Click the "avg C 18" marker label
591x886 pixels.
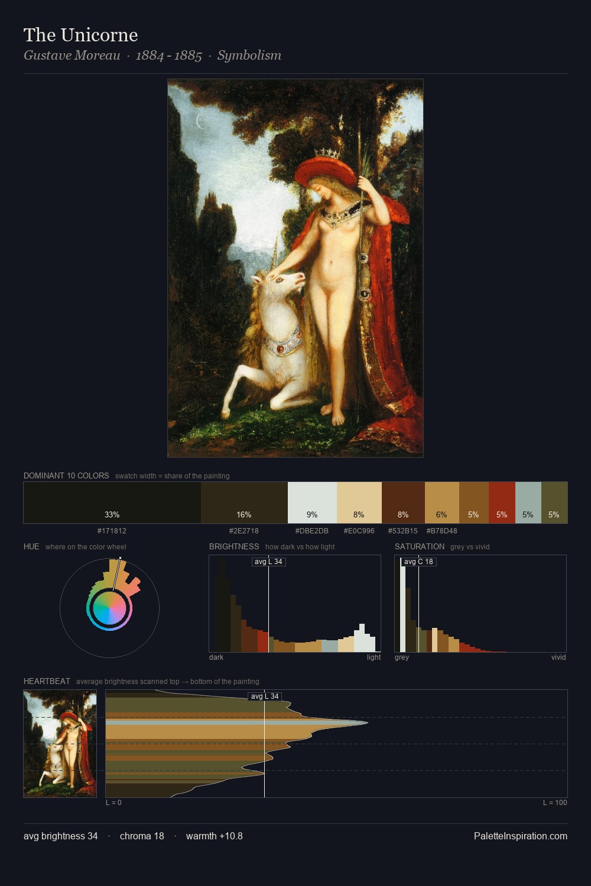click(x=418, y=562)
